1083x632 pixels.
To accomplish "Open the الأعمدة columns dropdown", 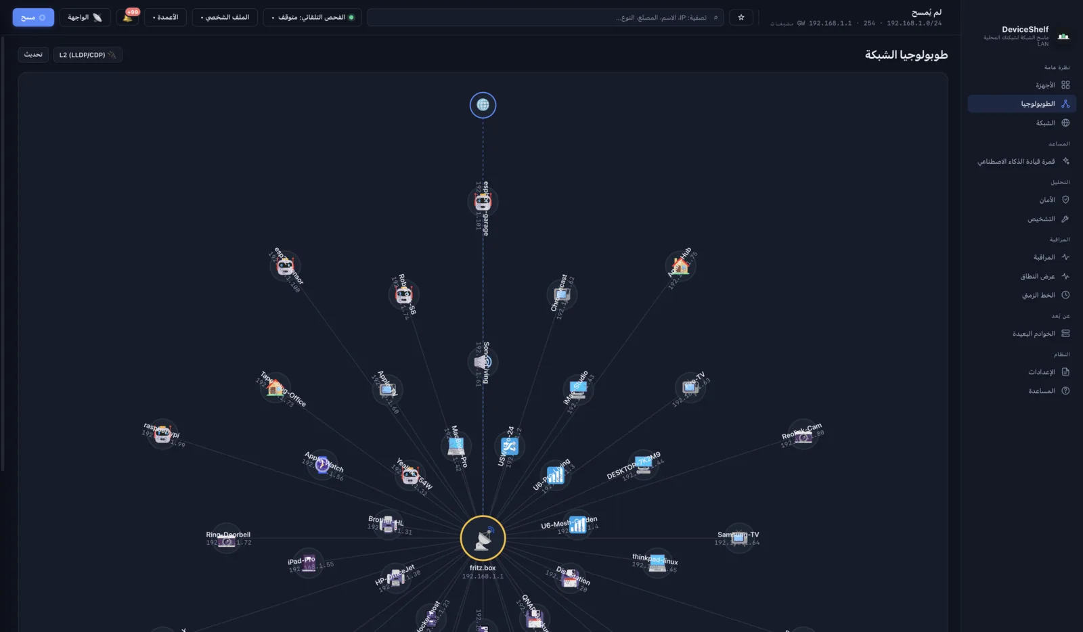I will [165, 18].
